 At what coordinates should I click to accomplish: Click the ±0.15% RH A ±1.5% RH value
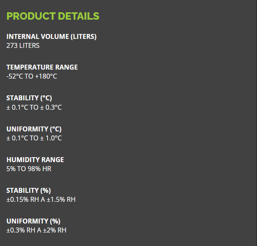tap(41, 199)
